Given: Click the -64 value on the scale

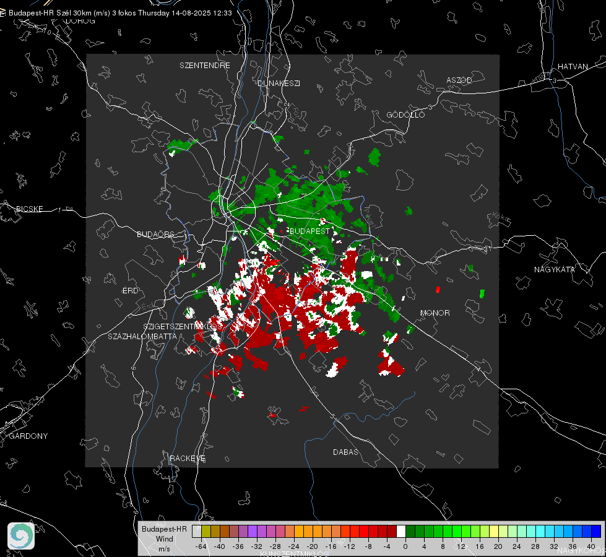Looking at the screenshot, I should coord(201,546).
